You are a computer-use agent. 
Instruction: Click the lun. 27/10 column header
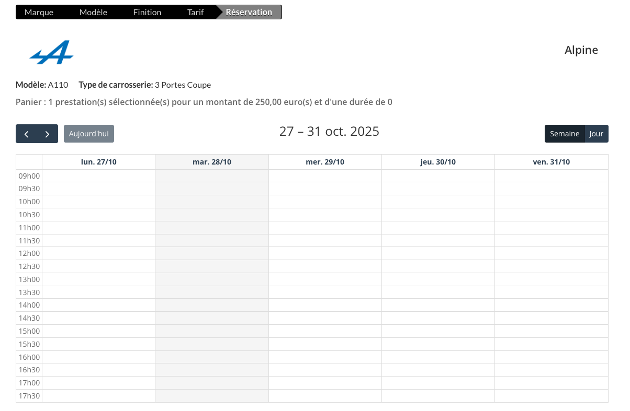pos(99,162)
